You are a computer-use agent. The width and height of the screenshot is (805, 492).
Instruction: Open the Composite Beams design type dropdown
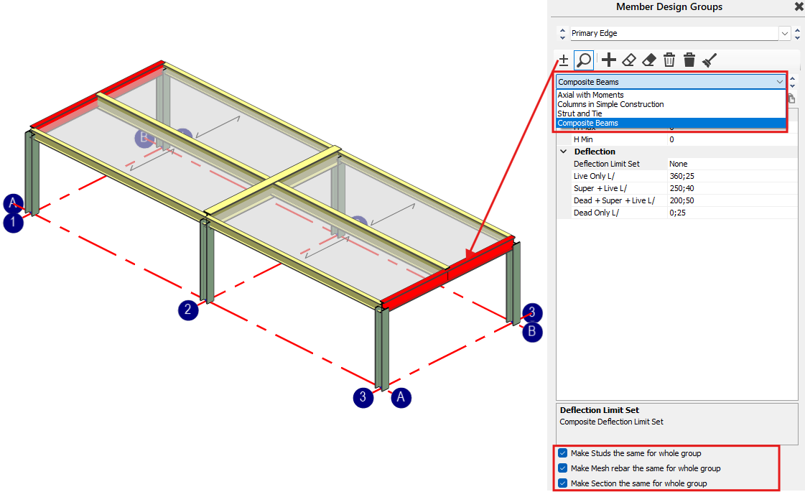pos(779,82)
